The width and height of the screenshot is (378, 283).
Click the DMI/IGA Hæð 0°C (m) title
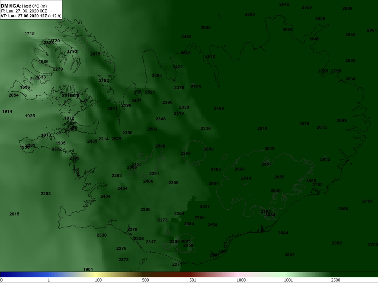(x=23, y=6)
